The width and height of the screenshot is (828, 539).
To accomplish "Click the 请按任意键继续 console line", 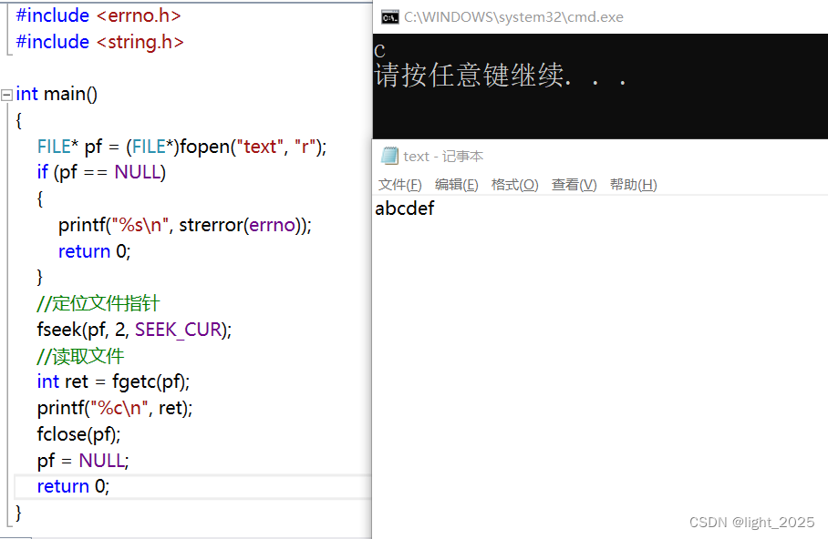I will pos(500,75).
